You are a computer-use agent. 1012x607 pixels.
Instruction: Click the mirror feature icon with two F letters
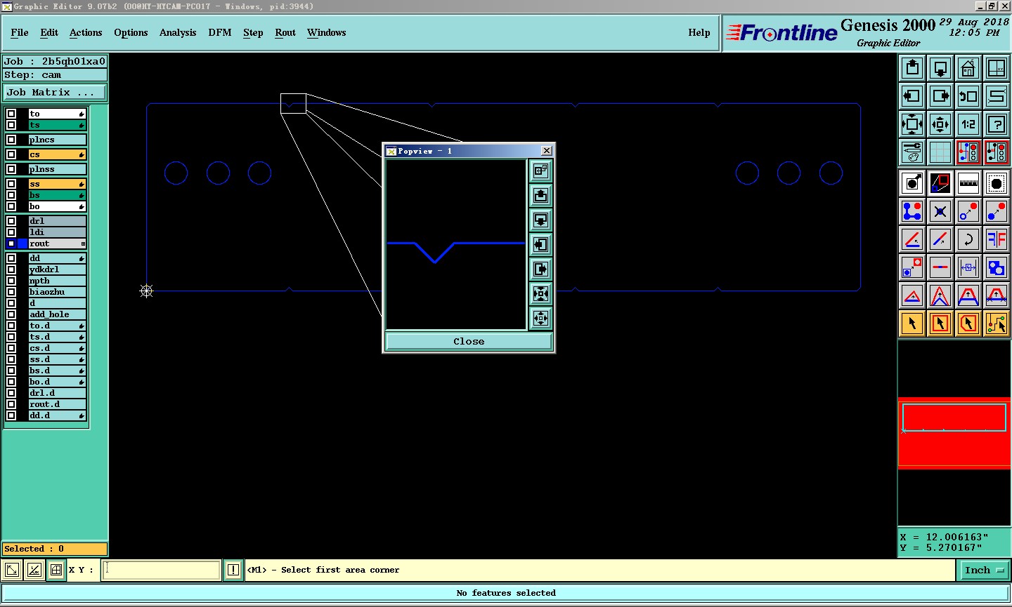coord(997,239)
